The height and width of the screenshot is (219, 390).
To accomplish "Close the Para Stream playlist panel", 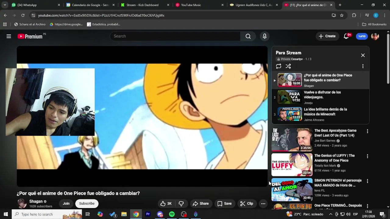I will (363, 55).
